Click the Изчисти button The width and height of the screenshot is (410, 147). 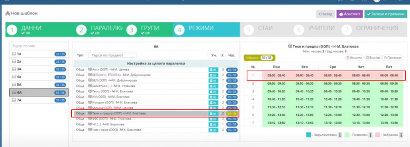point(355,58)
